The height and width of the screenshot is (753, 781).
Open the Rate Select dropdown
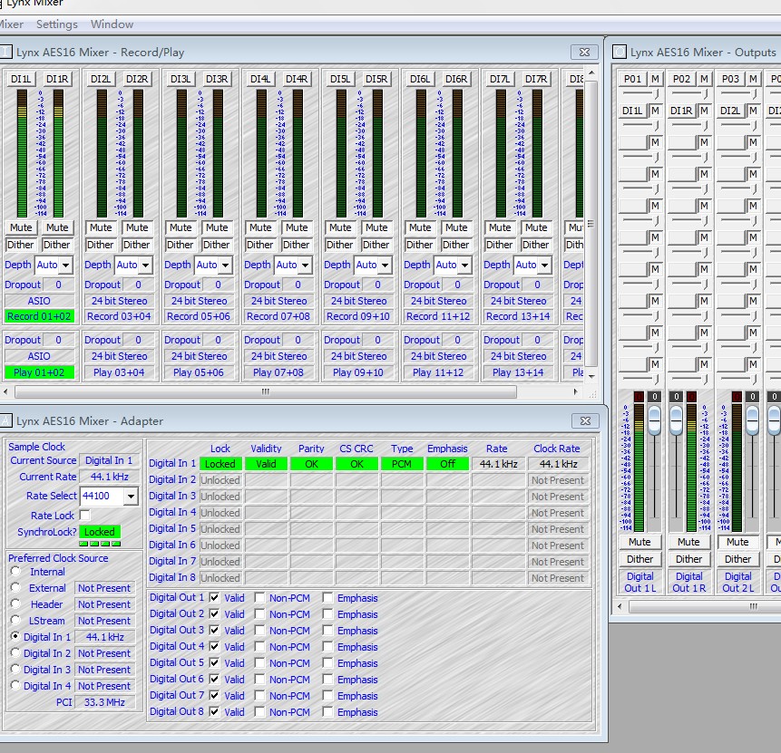point(131,497)
